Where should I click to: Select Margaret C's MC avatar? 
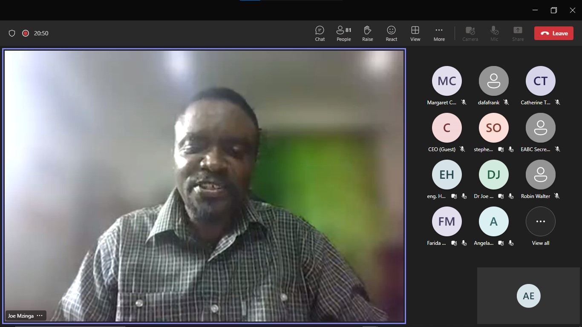447,81
